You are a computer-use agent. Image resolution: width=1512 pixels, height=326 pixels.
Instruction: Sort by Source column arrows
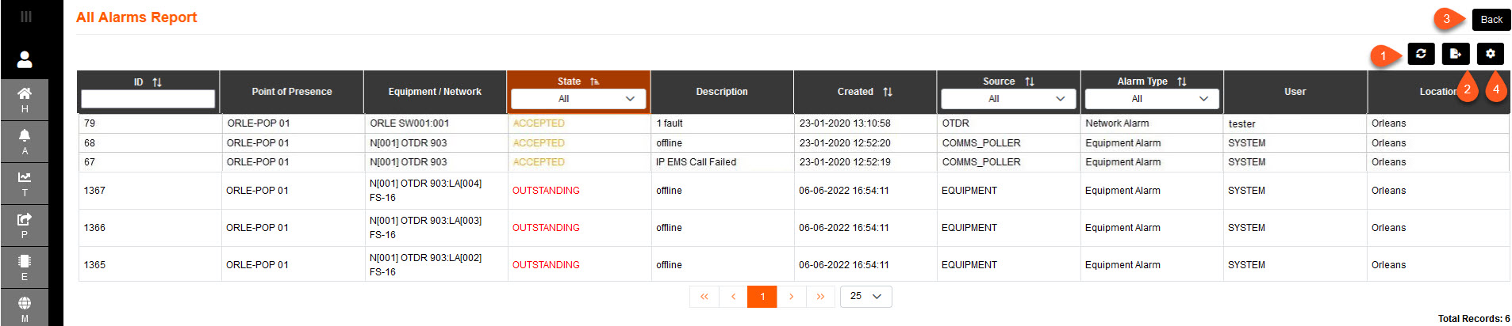pyautogui.click(x=1030, y=81)
